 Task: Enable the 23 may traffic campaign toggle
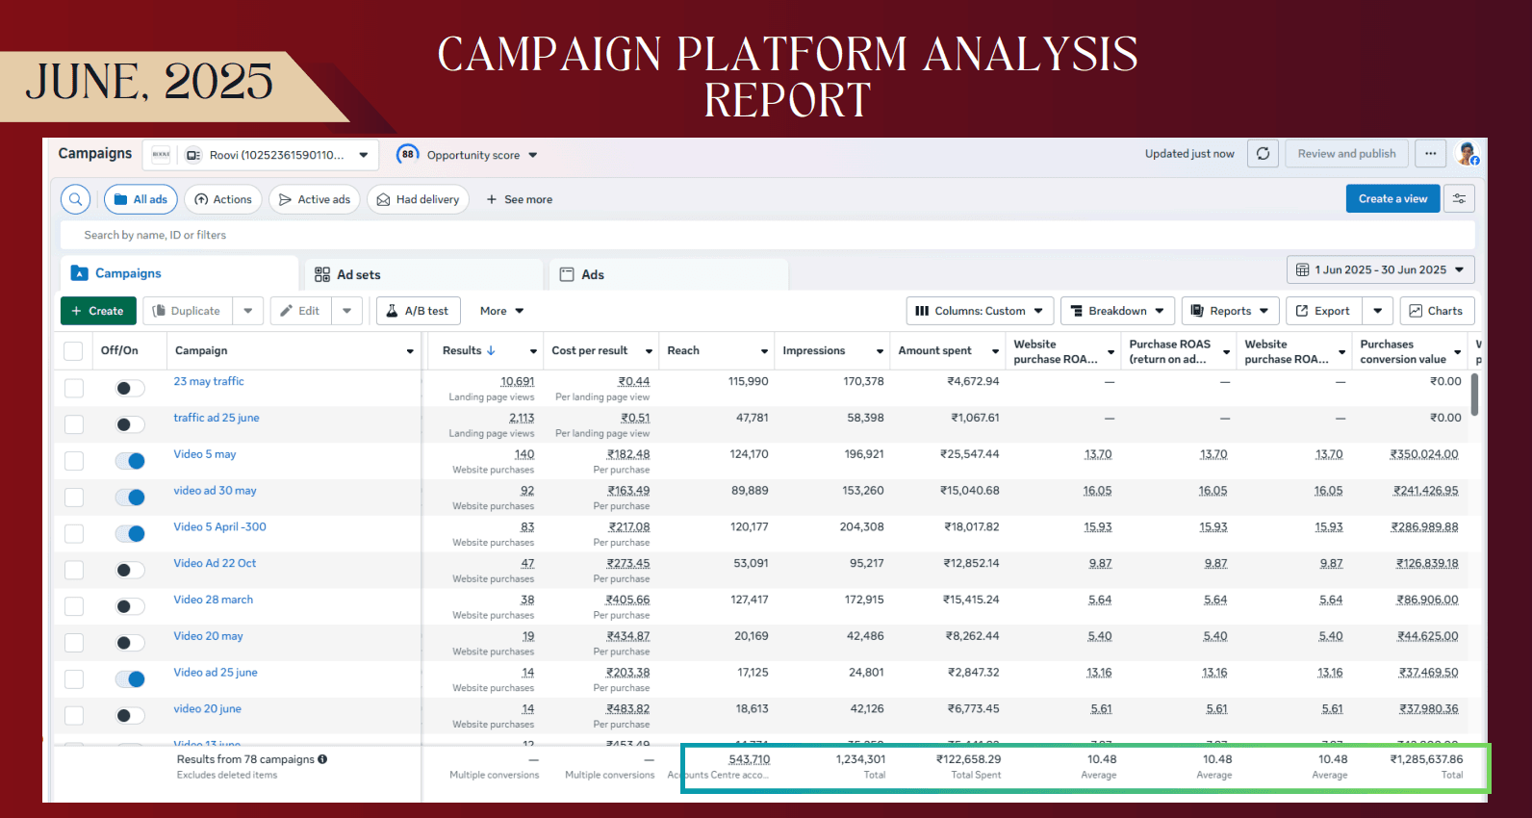tap(130, 388)
